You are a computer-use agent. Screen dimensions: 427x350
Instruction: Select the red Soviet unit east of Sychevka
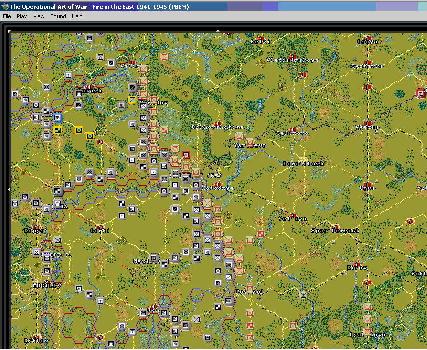tap(421, 94)
